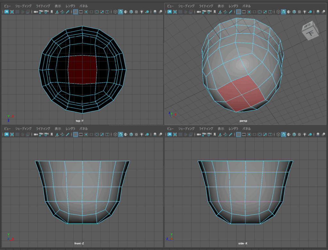This screenshot has height=250, width=328.
Task: Open ライティング menu in perspective panel
Action: 206,6
